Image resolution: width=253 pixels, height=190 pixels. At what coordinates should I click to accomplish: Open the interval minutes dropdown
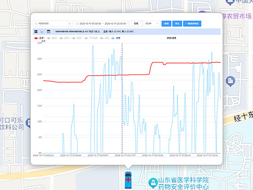pos(152,24)
